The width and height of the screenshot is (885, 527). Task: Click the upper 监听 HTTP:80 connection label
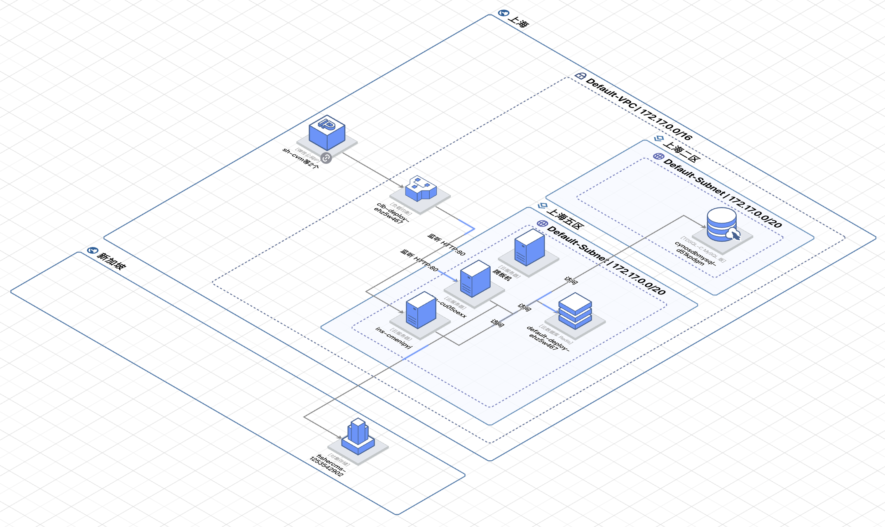(x=446, y=245)
